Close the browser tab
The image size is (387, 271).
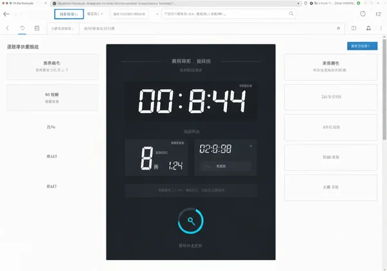click(x=46, y=3)
